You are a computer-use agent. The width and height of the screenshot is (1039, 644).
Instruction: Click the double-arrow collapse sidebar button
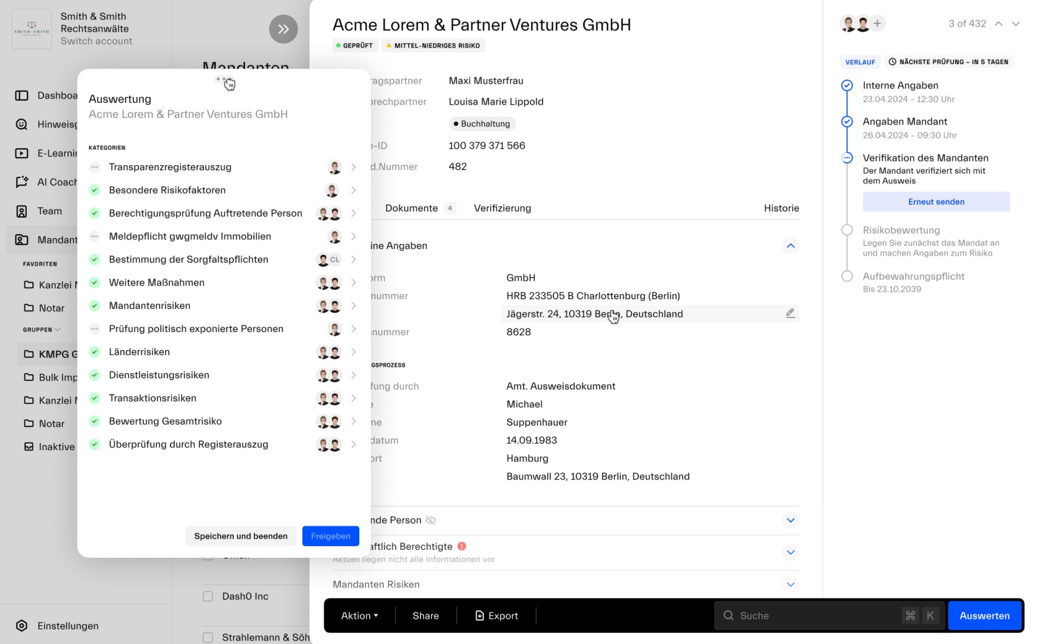click(x=284, y=29)
